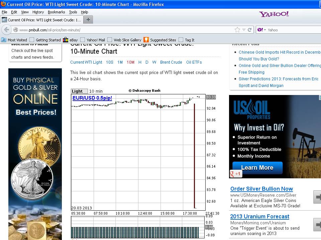Switch to the D daily chart

pos(147,62)
